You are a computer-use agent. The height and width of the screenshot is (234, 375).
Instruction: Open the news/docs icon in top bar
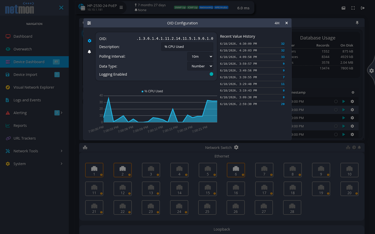[x=343, y=8]
